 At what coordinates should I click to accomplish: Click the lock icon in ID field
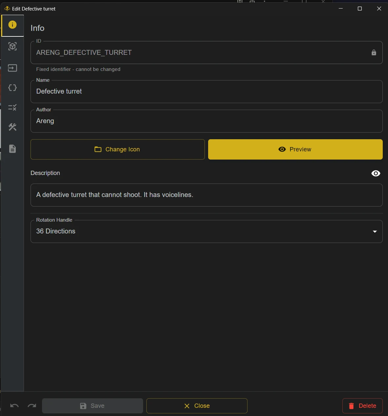pos(374,53)
